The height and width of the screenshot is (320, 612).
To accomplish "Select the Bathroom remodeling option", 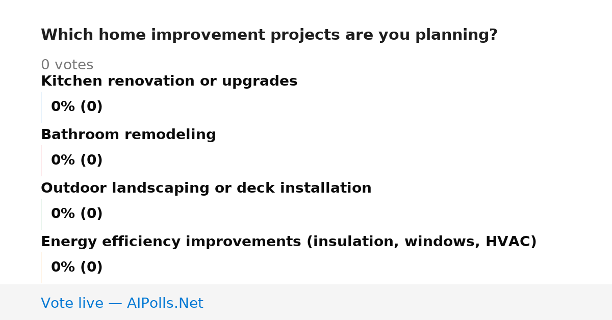I will click(x=129, y=135).
